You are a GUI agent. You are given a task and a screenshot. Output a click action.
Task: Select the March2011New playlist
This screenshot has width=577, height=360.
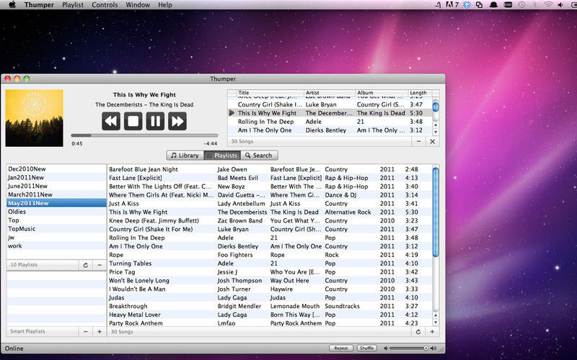[56, 194]
